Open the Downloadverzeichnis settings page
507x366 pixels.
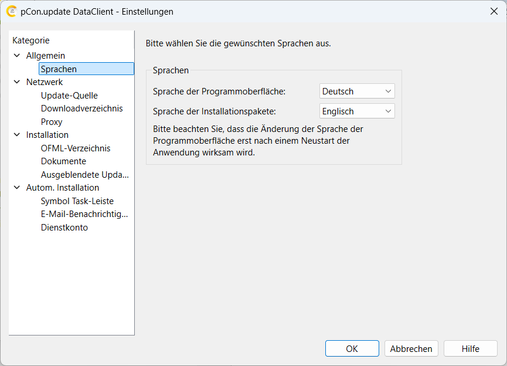tap(82, 109)
